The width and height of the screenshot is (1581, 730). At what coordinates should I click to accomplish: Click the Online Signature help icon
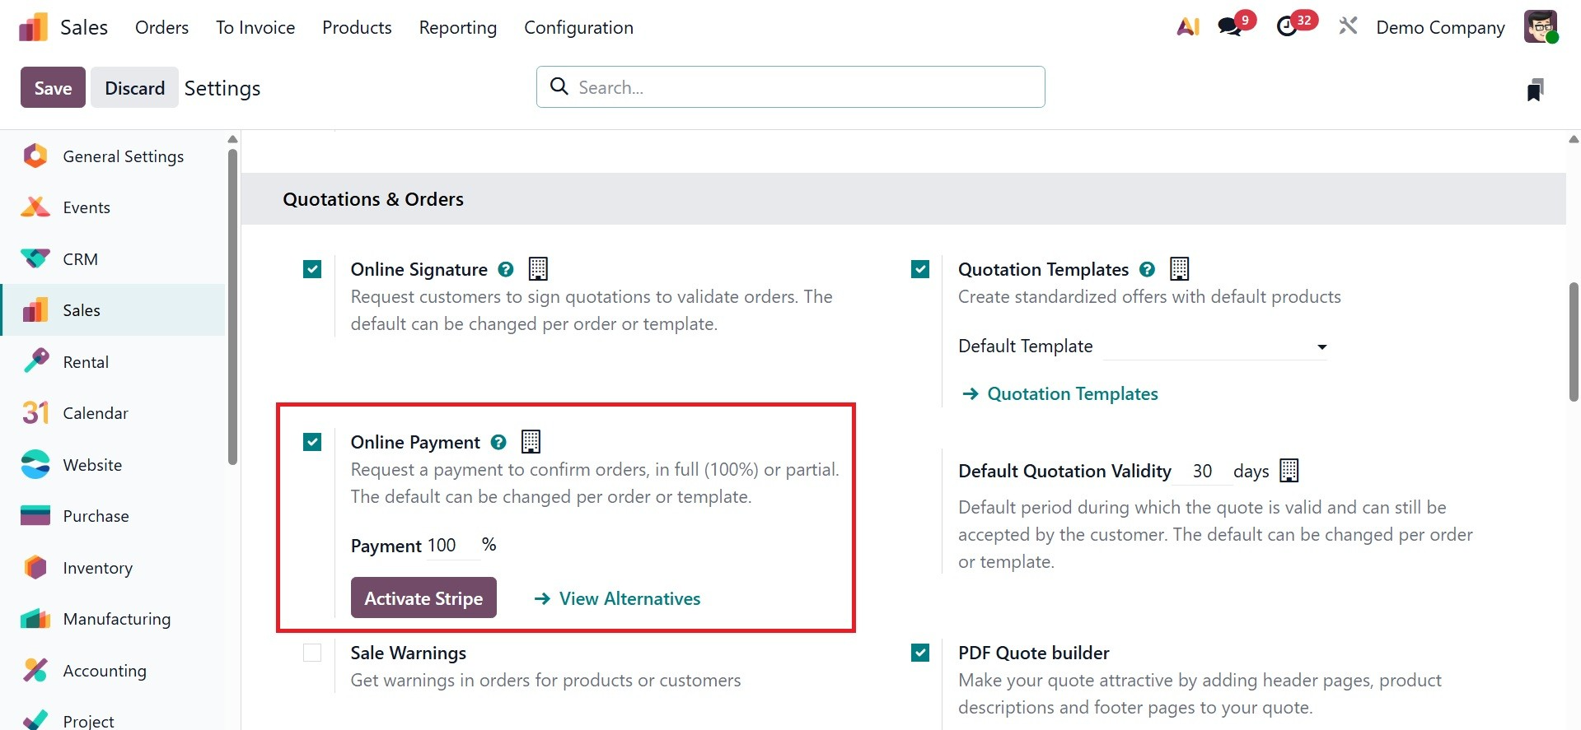pyautogui.click(x=506, y=269)
